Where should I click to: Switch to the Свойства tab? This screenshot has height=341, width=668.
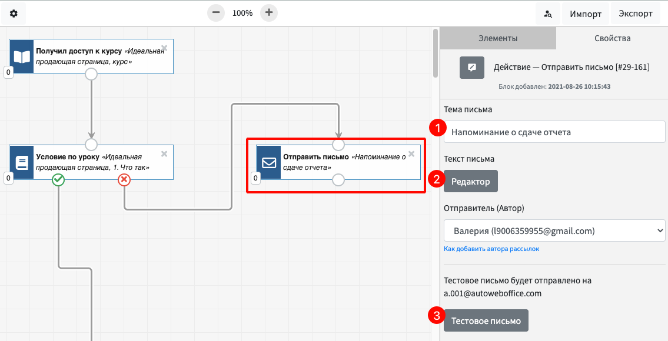pyautogui.click(x=612, y=38)
